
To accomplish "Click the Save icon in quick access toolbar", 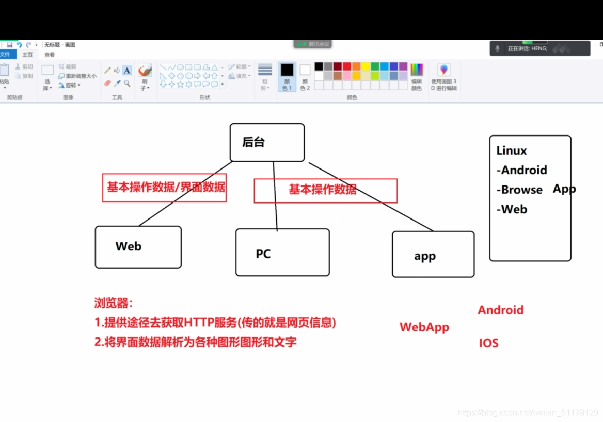I will 10,45.
